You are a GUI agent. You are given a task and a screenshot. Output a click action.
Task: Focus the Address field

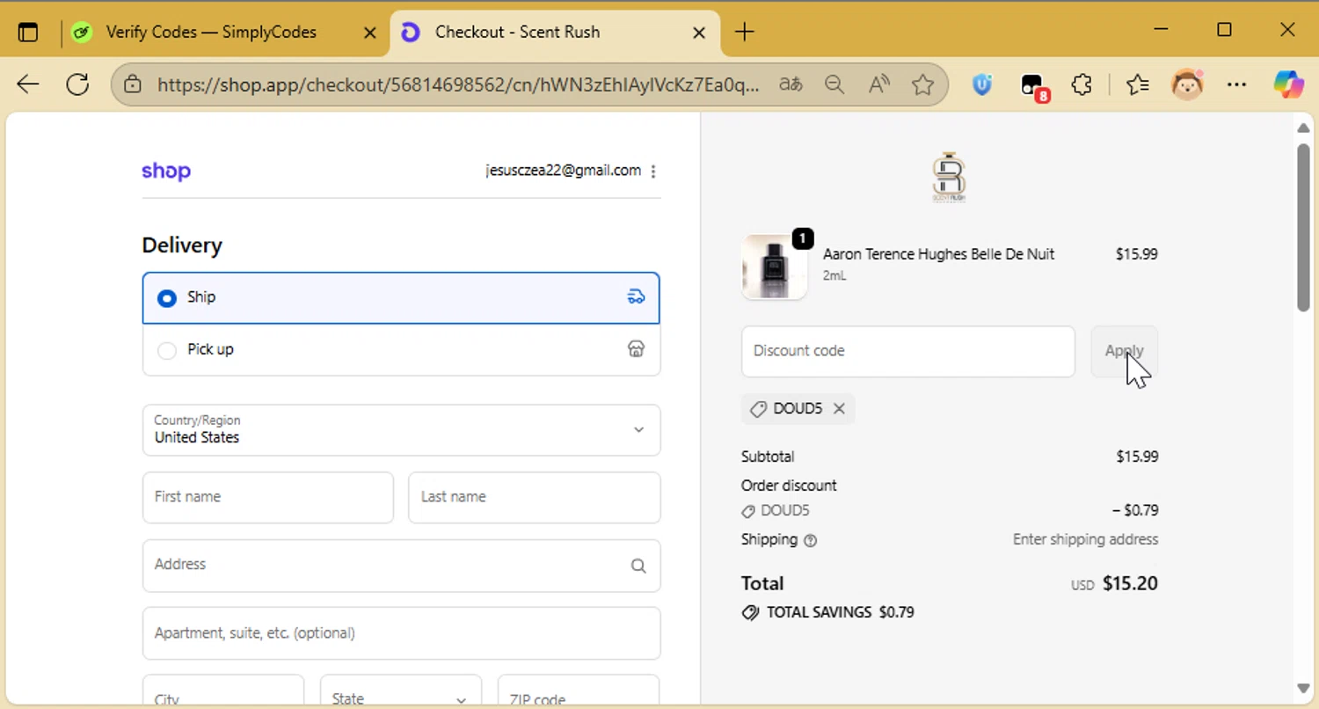click(401, 566)
